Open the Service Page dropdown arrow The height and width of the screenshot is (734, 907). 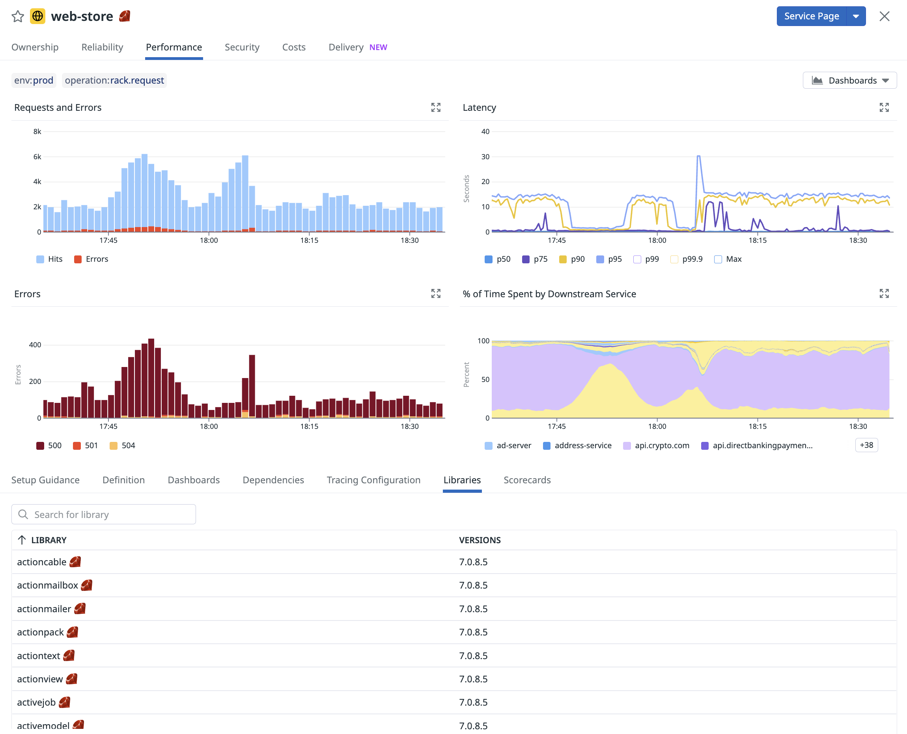coord(856,16)
